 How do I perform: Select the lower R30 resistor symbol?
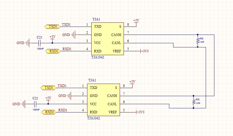pos(193,102)
